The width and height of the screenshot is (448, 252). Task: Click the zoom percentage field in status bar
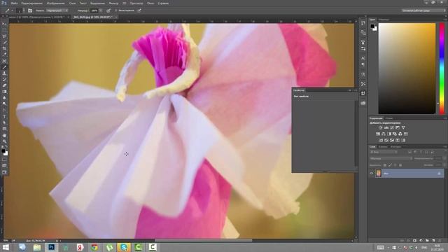[6, 241]
